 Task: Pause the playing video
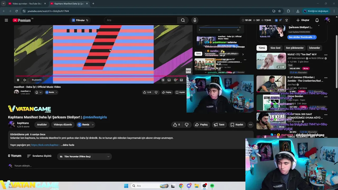18,80
